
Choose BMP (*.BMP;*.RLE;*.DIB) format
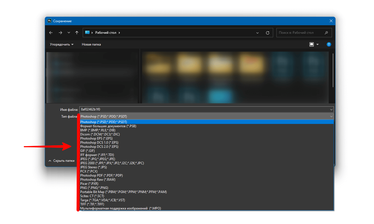coord(207,130)
